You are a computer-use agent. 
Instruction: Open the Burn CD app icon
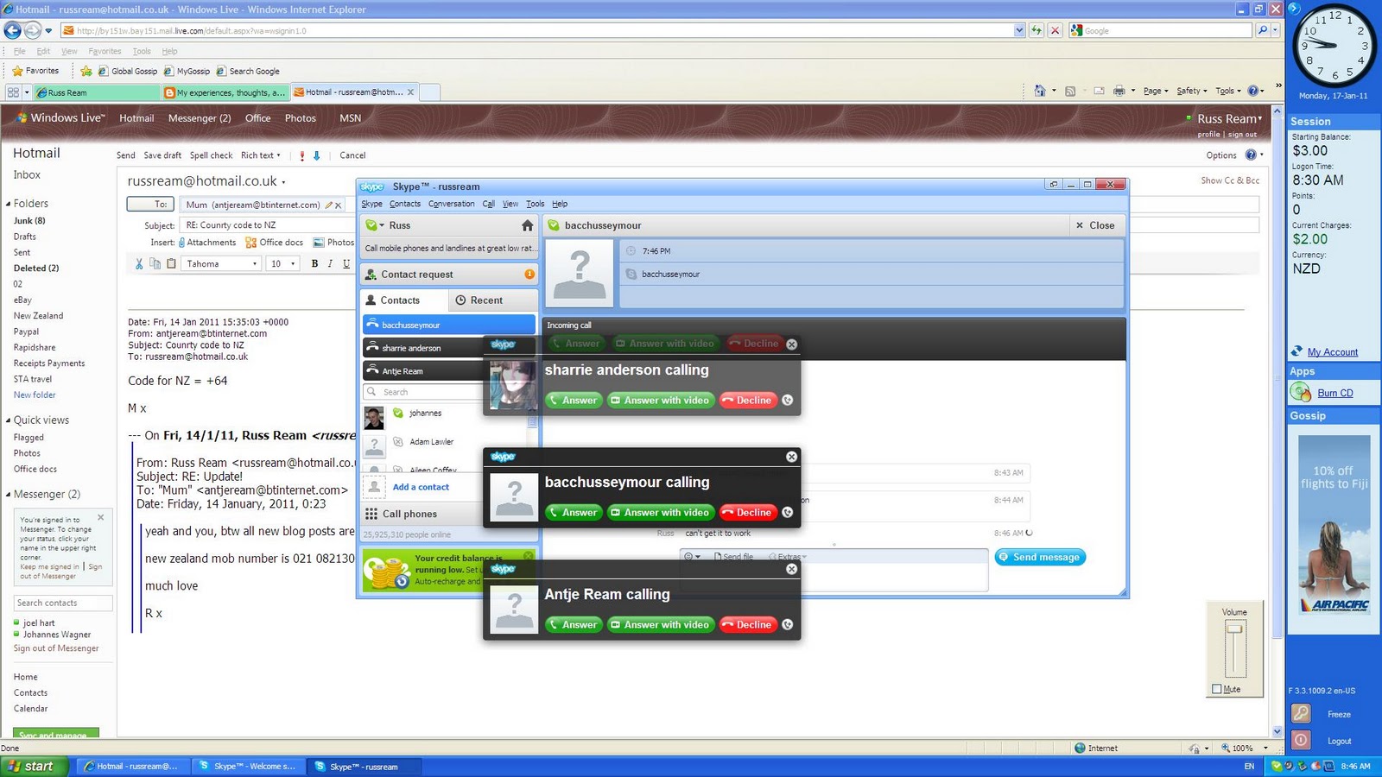click(x=1301, y=392)
